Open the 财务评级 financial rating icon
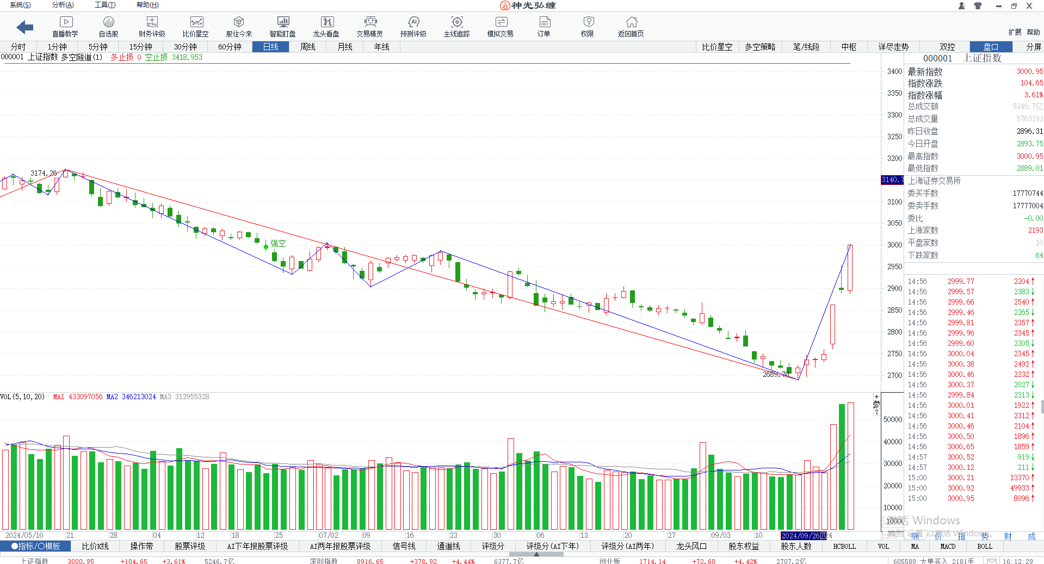Screen dimensions: 1044x564 [x=152, y=27]
